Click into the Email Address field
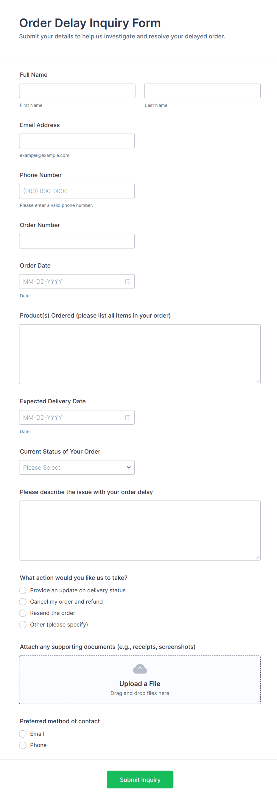277x803 pixels. [x=77, y=141]
